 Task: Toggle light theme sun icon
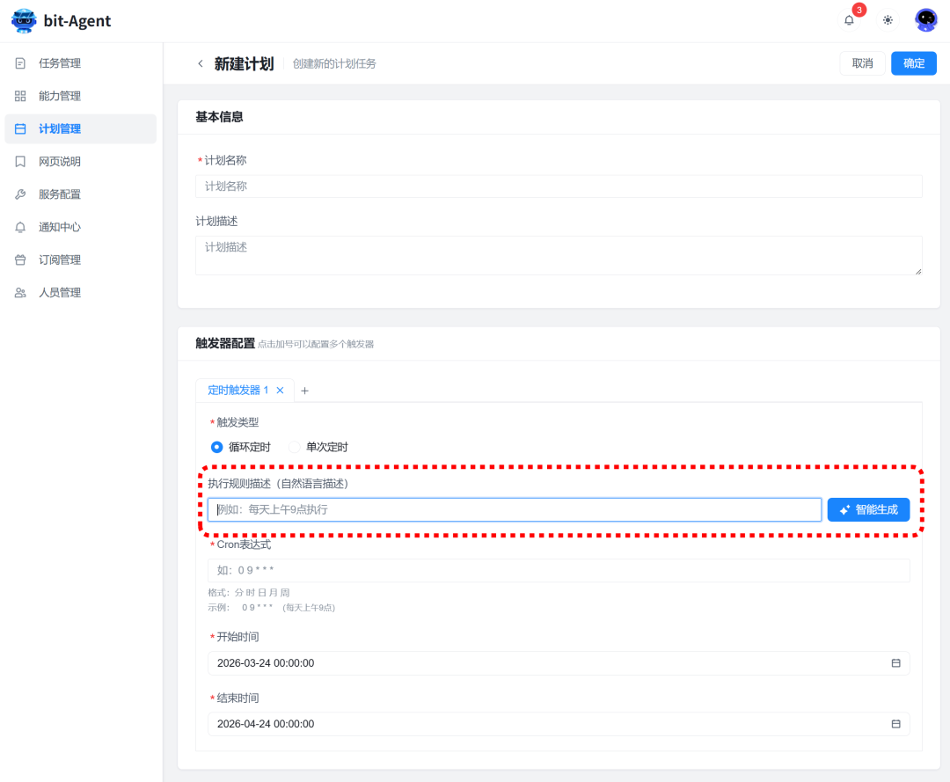(x=888, y=20)
